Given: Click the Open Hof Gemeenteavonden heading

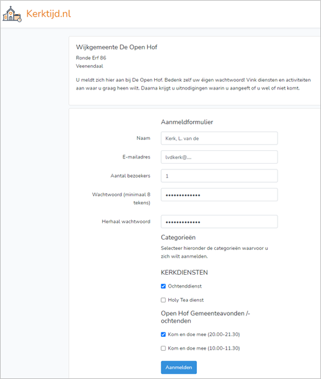Looking at the screenshot, I should [x=205, y=317].
